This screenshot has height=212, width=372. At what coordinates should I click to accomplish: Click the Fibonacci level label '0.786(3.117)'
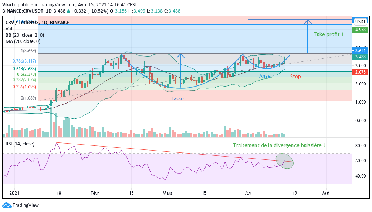click(24, 61)
